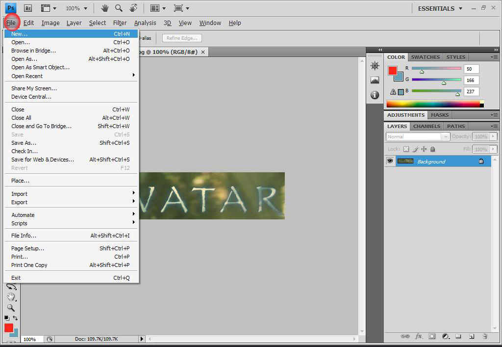Click the status bar arrow beside Doc size
The width and height of the screenshot is (502, 347).
click(x=142, y=339)
